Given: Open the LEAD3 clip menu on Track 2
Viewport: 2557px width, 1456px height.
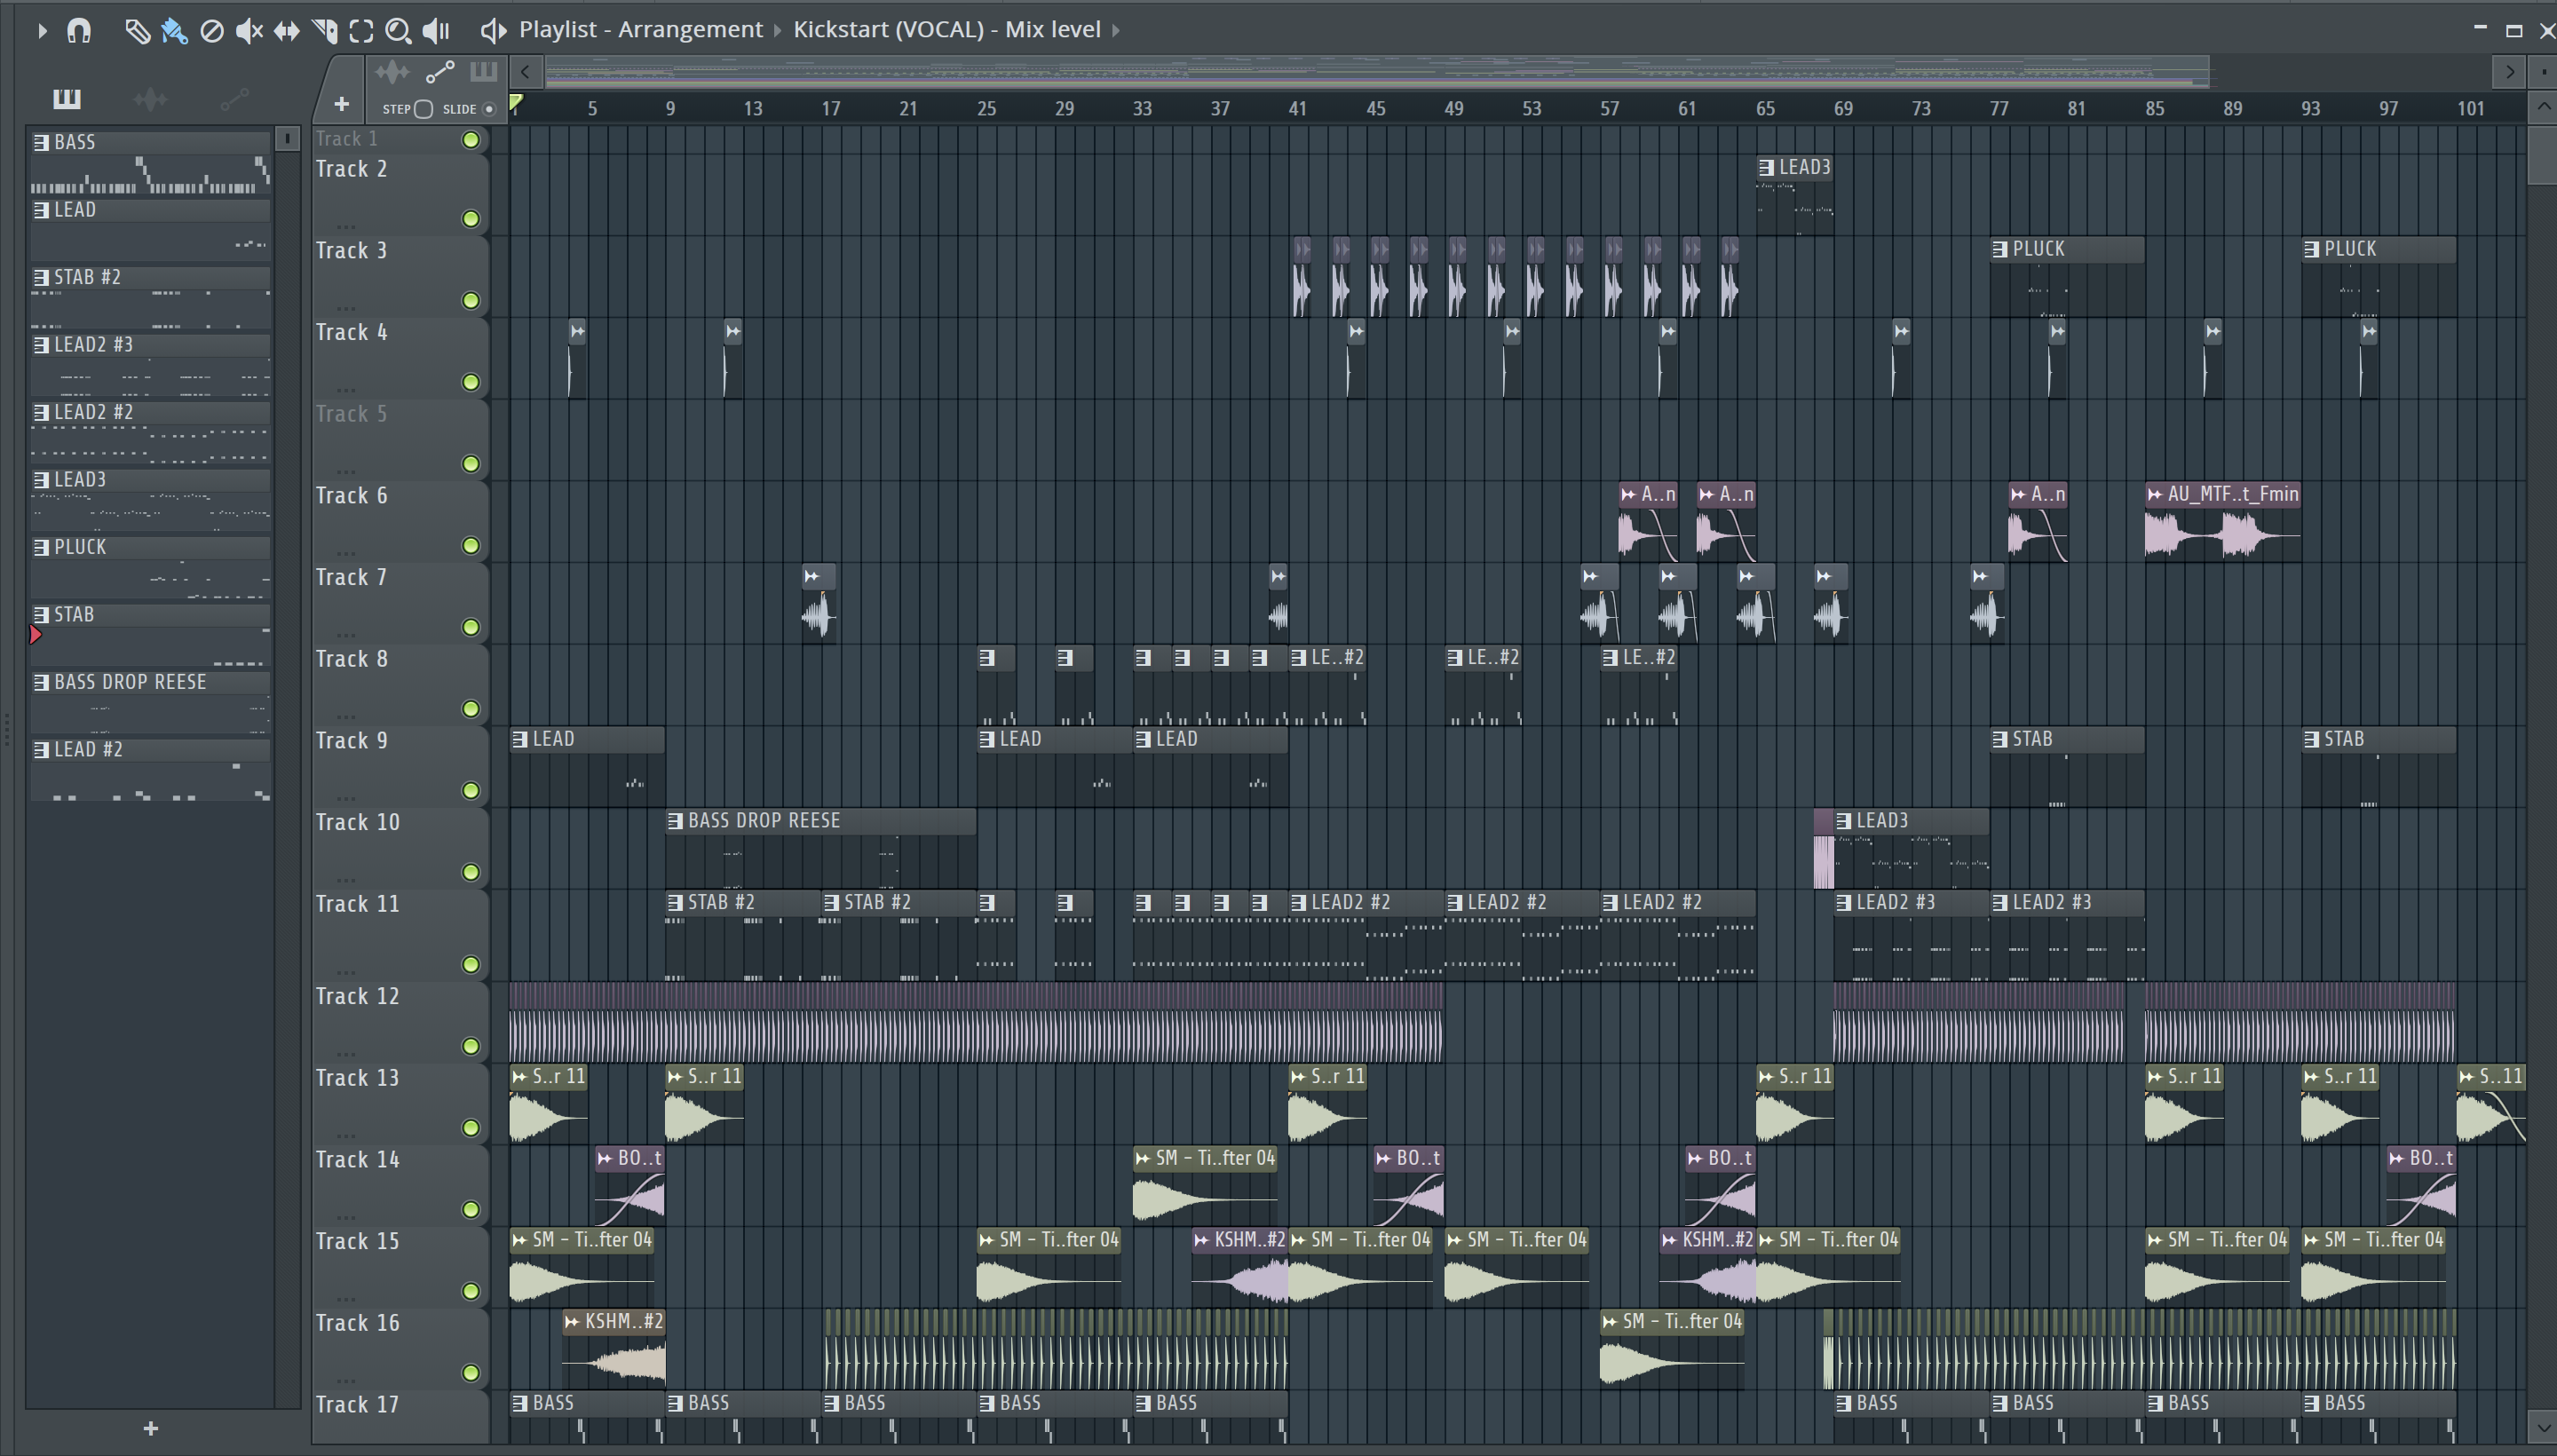Looking at the screenshot, I should point(1767,168).
